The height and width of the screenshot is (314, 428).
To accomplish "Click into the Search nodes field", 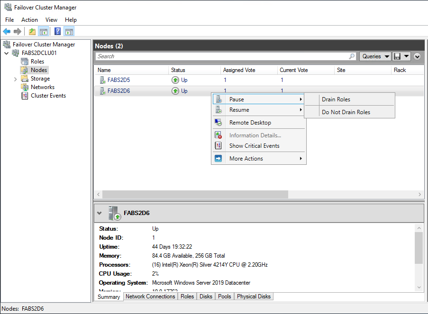I will tap(222, 56).
